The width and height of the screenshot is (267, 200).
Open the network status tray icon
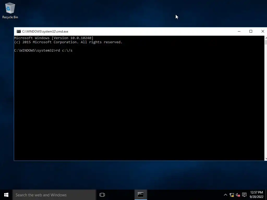(x=232, y=195)
